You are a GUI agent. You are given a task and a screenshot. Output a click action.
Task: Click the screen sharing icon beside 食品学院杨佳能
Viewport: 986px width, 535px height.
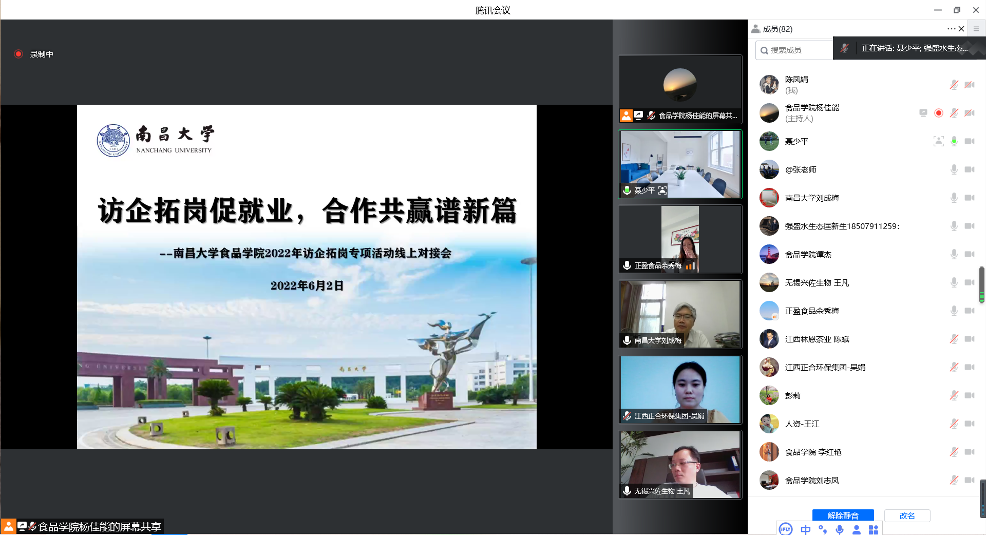point(923,112)
